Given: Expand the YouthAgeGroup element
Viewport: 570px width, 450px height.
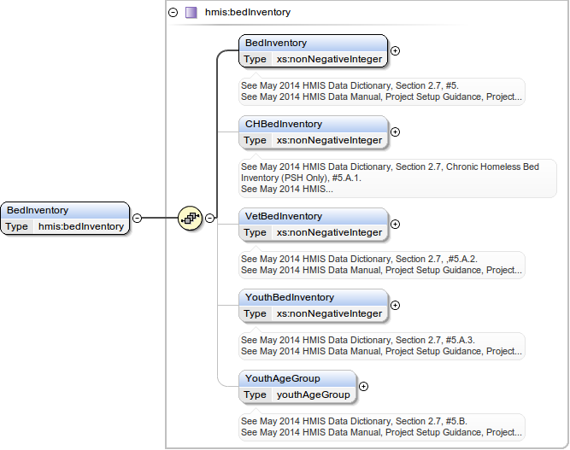Looking at the screenshot, I should coord(363,386).
